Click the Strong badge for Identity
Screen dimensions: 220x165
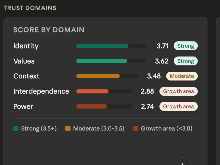point(186,46)
